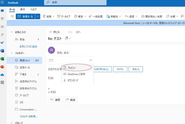Click 閉じる close message button
Image resolution: width=185 pixels, height=124 pixels.
tap(54, 32)
